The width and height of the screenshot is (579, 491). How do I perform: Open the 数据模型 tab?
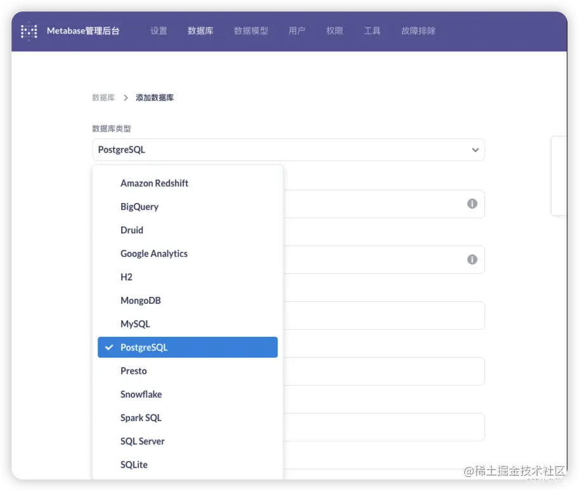click(251, 30)
